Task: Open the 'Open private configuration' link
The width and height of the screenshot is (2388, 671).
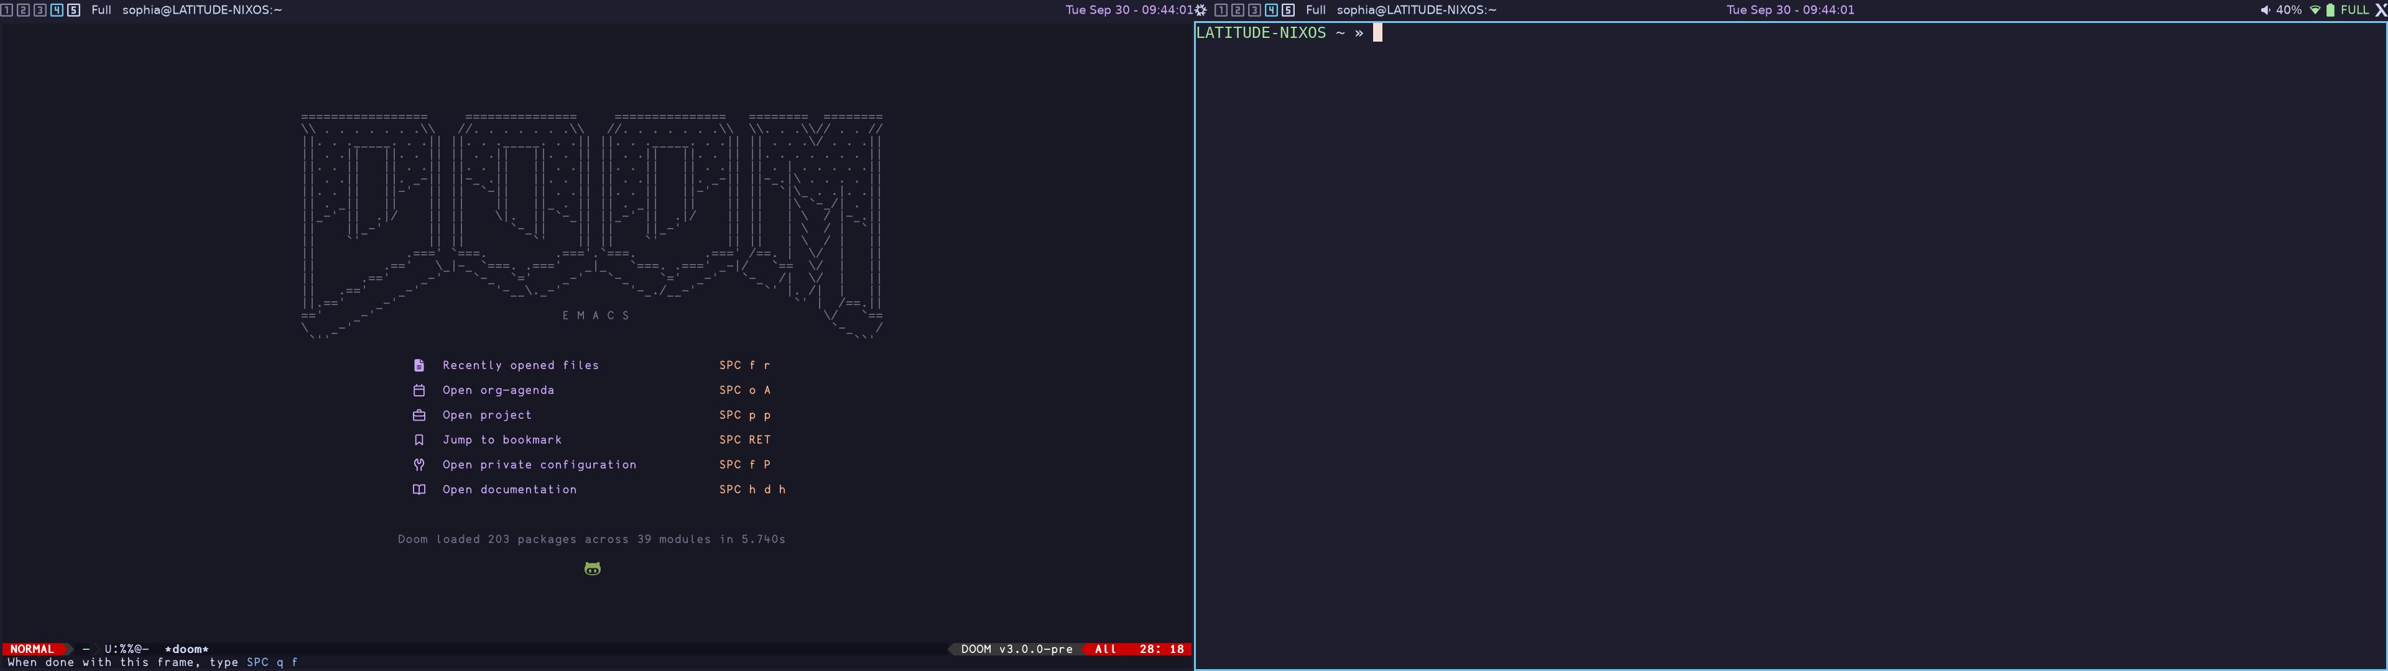Action: [539, 465]
